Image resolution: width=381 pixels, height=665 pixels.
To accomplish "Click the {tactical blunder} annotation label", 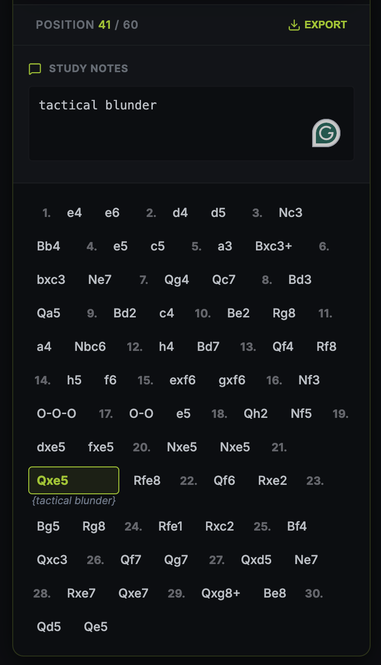I will coord(73,500).
